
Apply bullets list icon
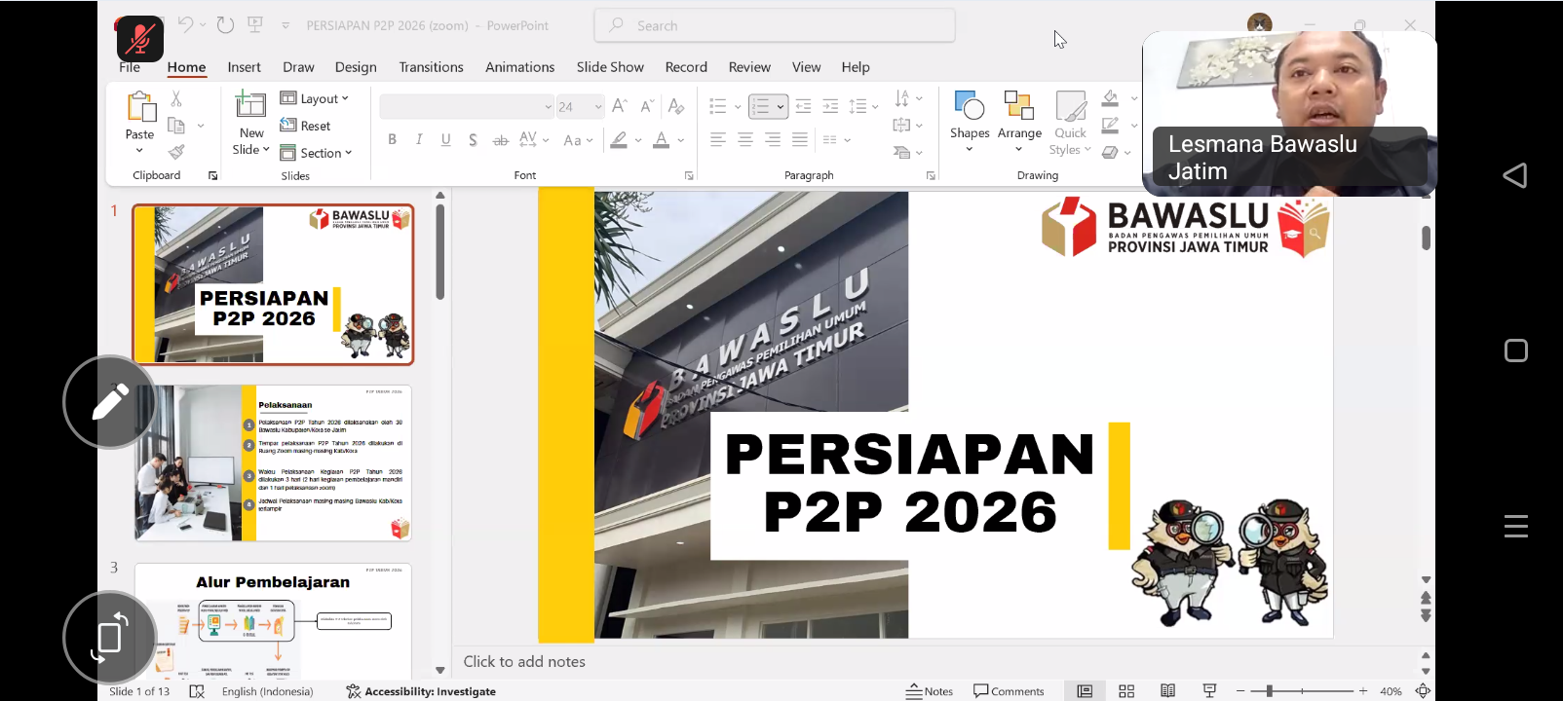(718, 106)
